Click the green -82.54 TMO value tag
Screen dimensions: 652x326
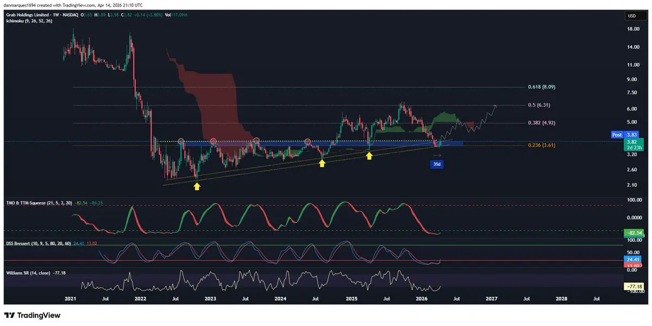634,233
